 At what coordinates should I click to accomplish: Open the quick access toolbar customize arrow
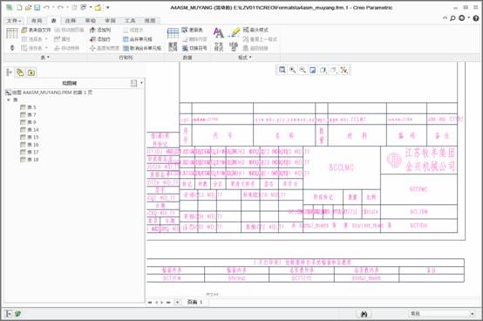tap(108, 7)
